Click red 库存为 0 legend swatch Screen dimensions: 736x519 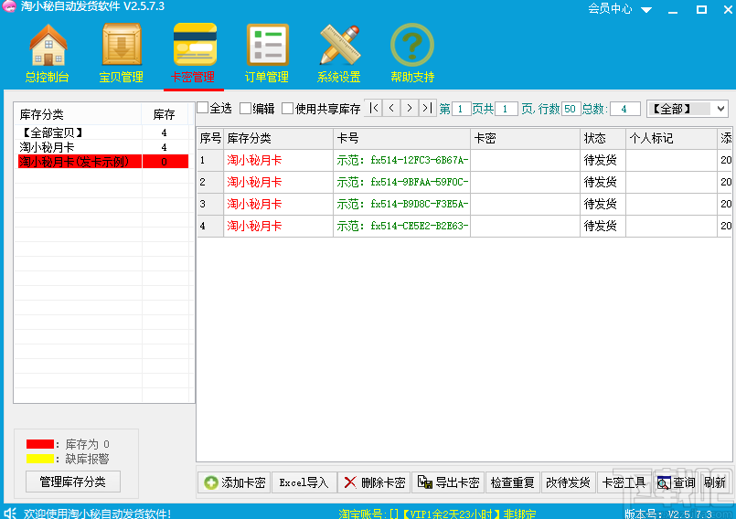(x=40, y=444)
